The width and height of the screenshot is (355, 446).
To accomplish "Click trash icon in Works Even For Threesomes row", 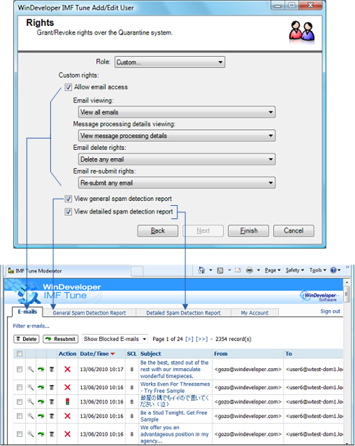I will 52,387.
